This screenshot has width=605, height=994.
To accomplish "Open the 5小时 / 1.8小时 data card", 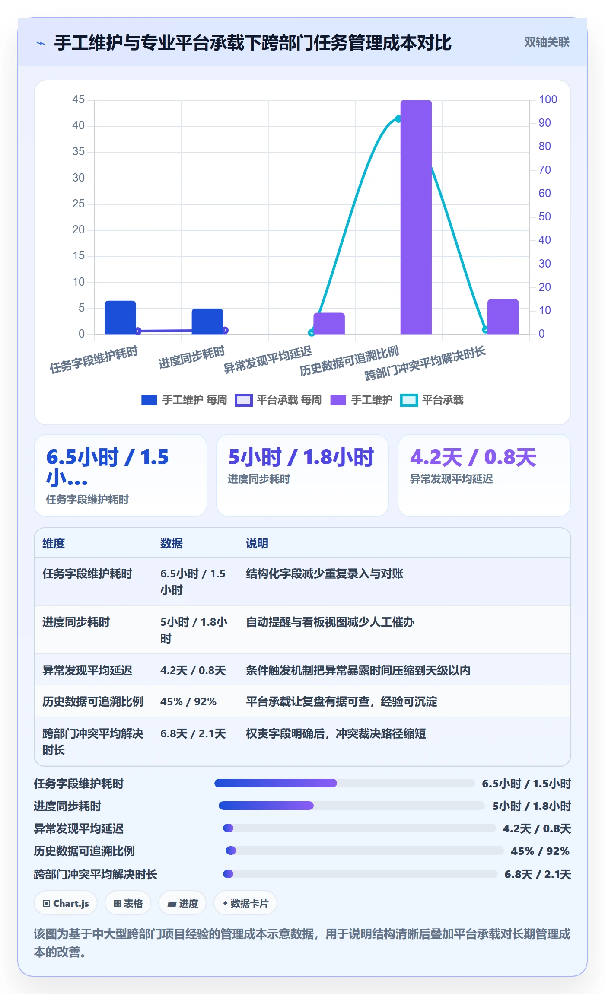I will (302, 475).
